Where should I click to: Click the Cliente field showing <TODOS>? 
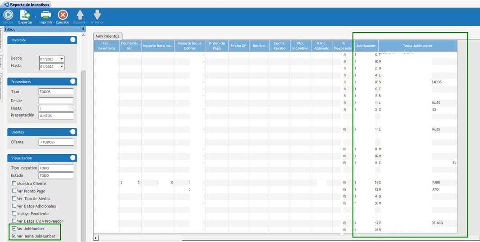[x=56, y=142]
